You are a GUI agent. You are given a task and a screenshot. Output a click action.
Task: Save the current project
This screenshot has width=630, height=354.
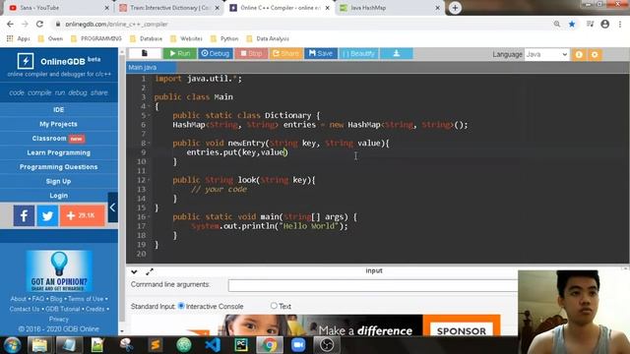[321, 53]
